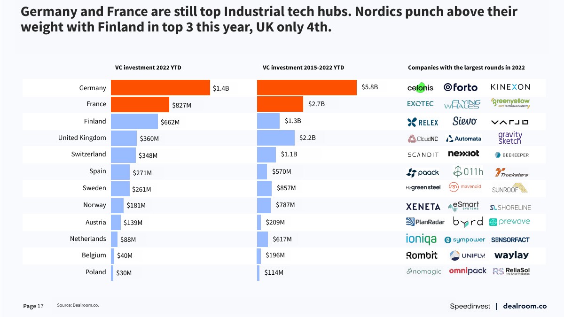
Task: Click the Mavenoid logo
Action: (465, 187)
